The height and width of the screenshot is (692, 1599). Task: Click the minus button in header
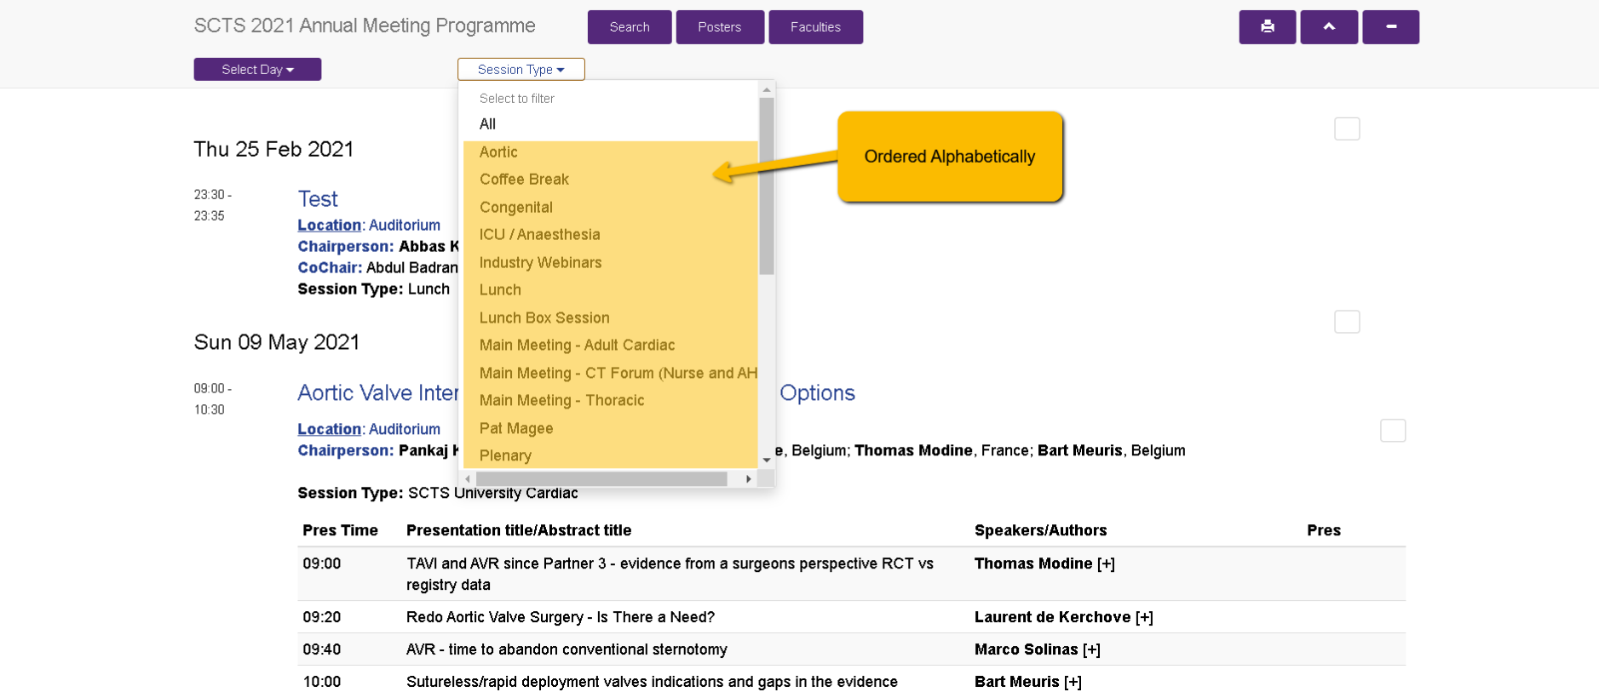(x=1390, y=26)
